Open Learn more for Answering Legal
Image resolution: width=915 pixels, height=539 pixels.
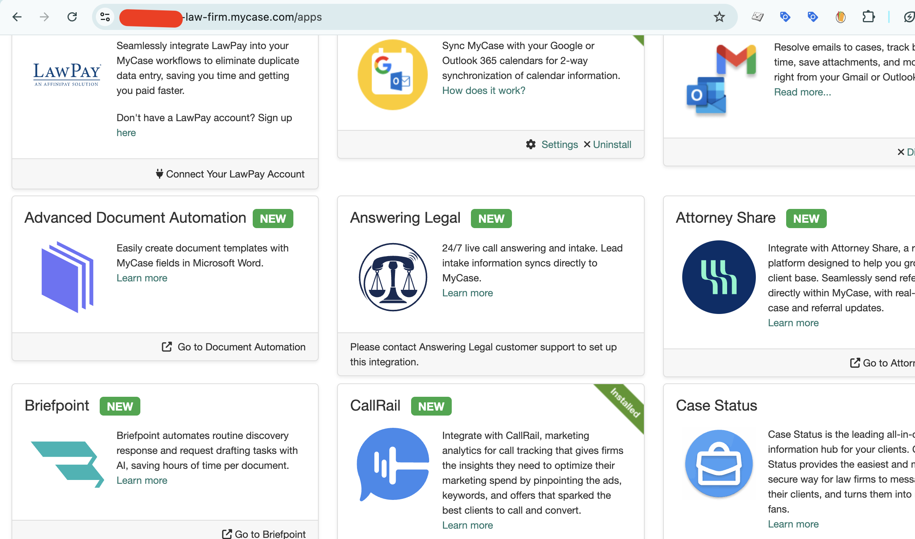(467, 293)
